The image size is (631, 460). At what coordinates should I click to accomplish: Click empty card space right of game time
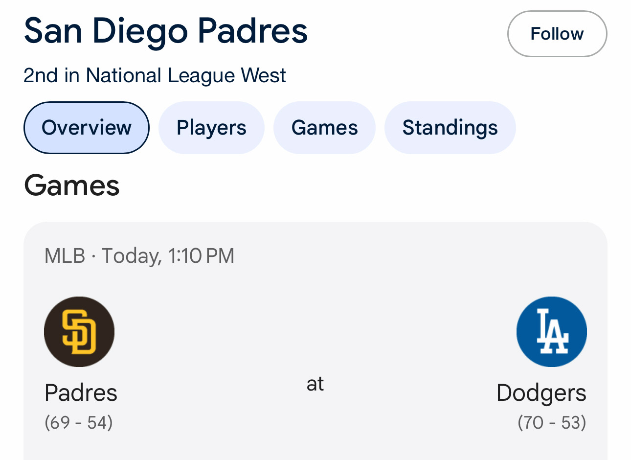click(x=416, y=256)
